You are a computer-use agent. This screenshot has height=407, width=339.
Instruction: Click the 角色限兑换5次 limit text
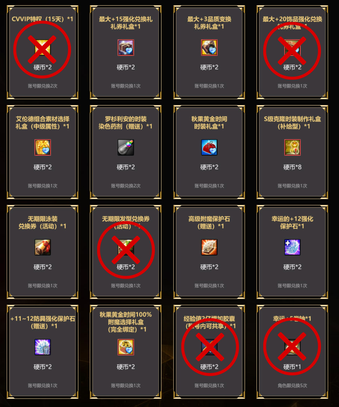[x=292, y=386]
